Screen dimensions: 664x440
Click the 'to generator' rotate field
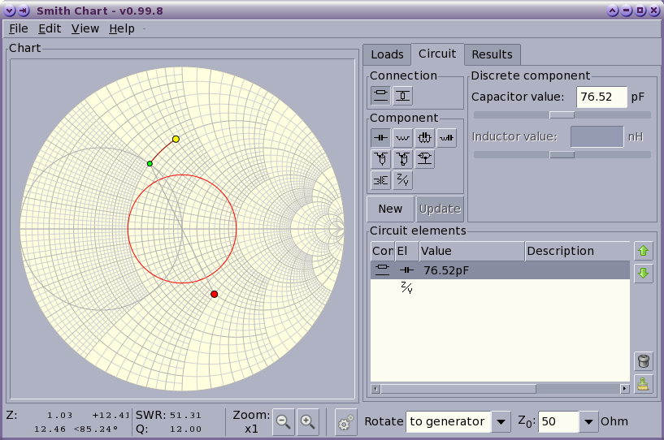coord(448,421)
